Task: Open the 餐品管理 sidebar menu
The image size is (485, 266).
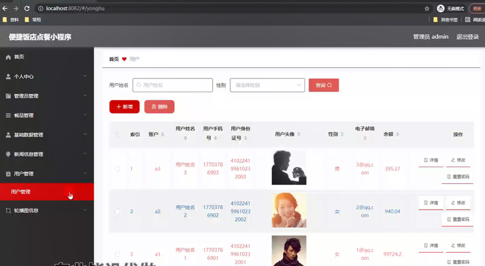Action: [46, 116]
